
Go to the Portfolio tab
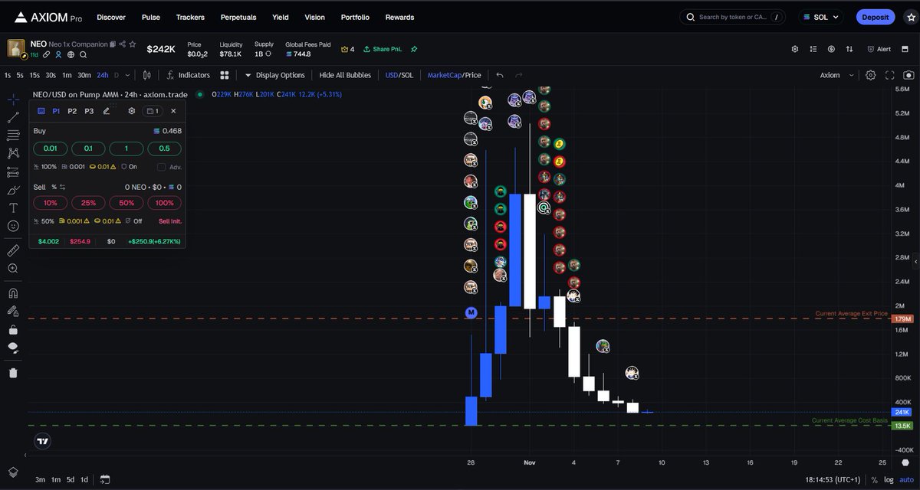tap(355, 17)
